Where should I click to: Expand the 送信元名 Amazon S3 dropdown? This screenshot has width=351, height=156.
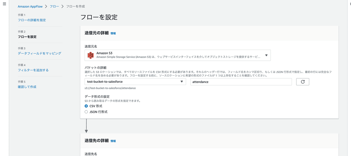178,55
